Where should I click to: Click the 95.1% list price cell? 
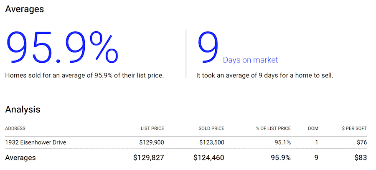[283, 142]
